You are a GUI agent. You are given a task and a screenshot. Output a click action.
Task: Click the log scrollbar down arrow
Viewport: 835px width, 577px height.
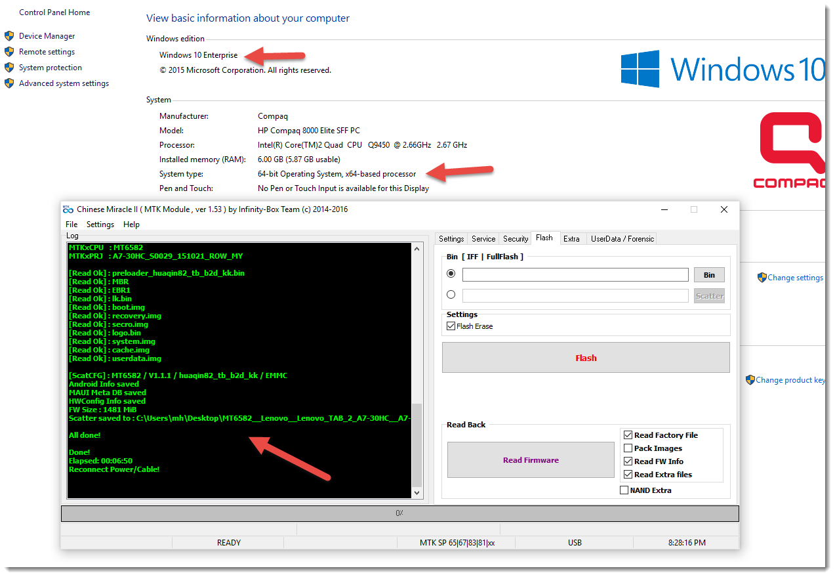click(417, 492)
